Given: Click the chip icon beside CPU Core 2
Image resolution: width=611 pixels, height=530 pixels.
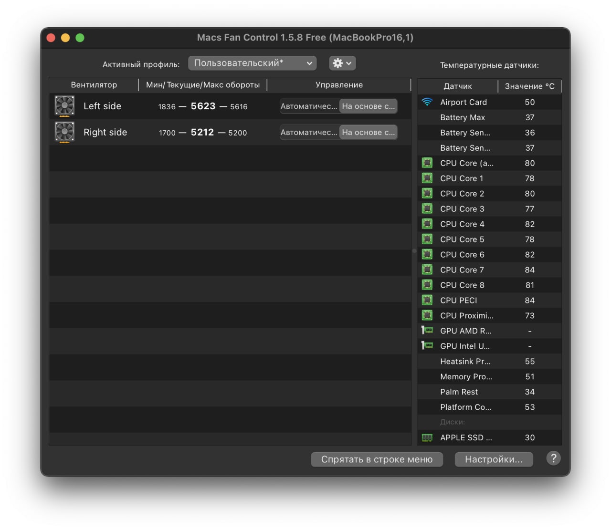Looking at the screenshot, I should [x=427, y=194].
